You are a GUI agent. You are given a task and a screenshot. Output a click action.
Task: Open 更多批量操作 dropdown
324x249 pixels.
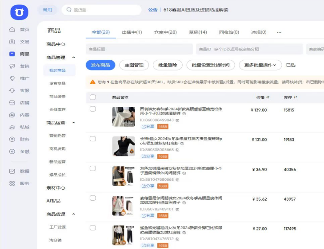coord(260,65)
